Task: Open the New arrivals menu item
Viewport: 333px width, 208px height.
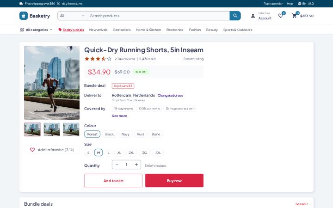Action: point(99,30)
